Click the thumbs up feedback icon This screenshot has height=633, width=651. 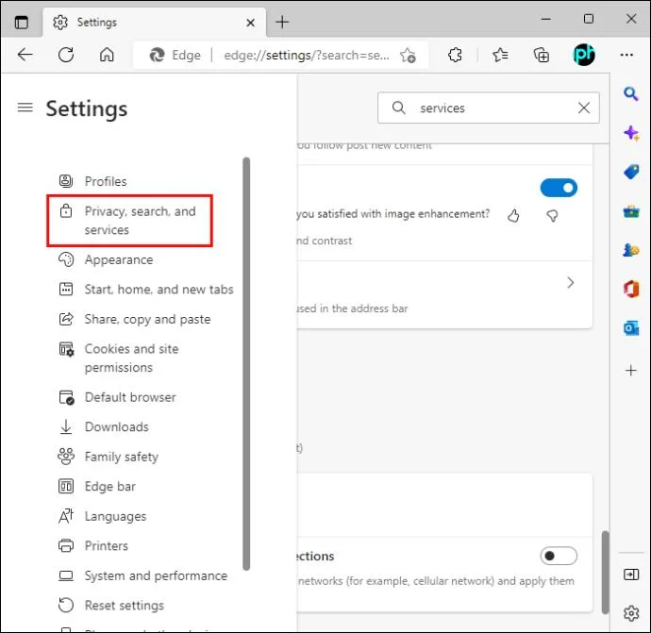pos(513,215)
